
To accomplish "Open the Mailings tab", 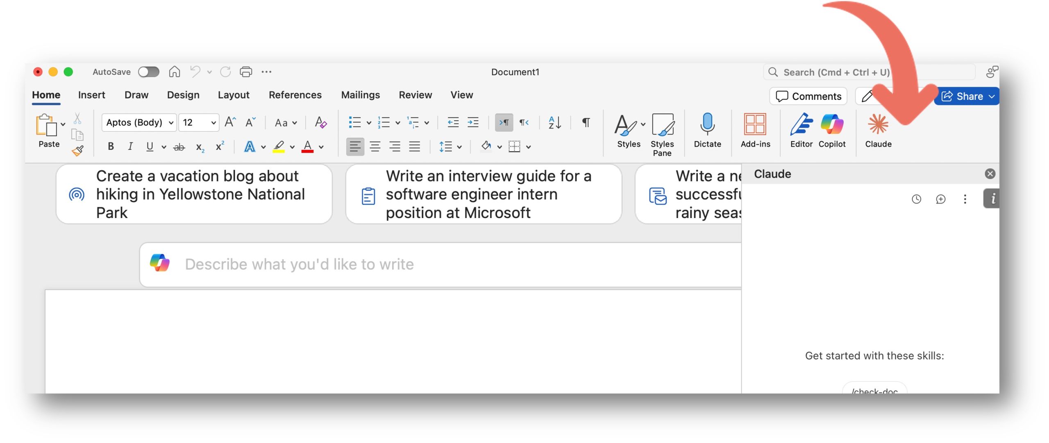I will click(360, 95).
